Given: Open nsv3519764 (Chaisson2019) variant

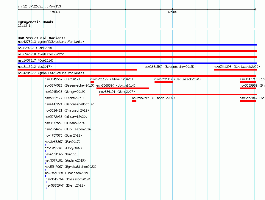Looking at the screenshot, I should (x=68, y=179).
